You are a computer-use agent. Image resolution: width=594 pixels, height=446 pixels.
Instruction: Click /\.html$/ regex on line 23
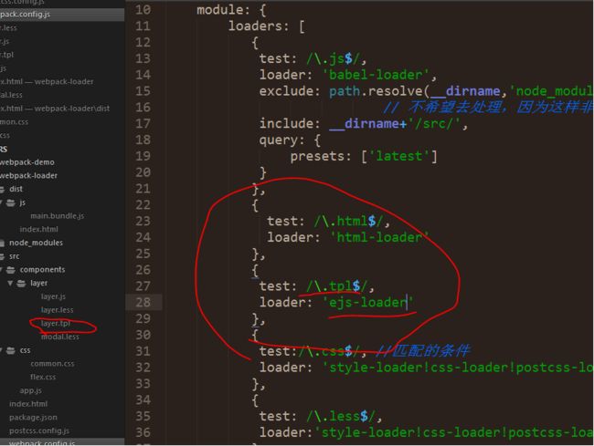pos(348,221)
